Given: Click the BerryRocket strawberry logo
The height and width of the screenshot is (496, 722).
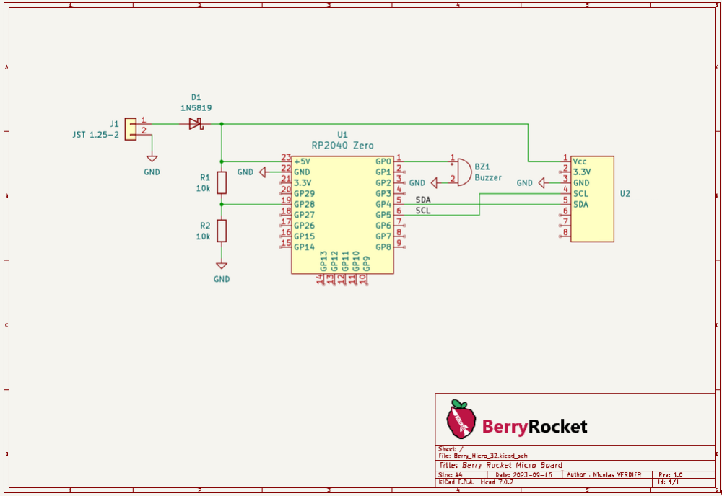Looking at the screenshot, I should 461,420.
